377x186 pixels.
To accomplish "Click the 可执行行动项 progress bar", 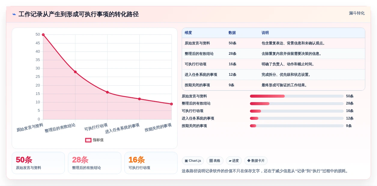I will (x=297, y=111).
